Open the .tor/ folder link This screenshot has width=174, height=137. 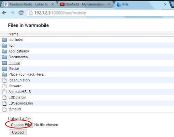click(x=12, y=45)
